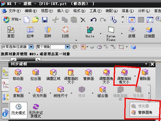Screen dimensions: 161x121
Task: Open the 编辑(E) menu
Action: point(31,11)
